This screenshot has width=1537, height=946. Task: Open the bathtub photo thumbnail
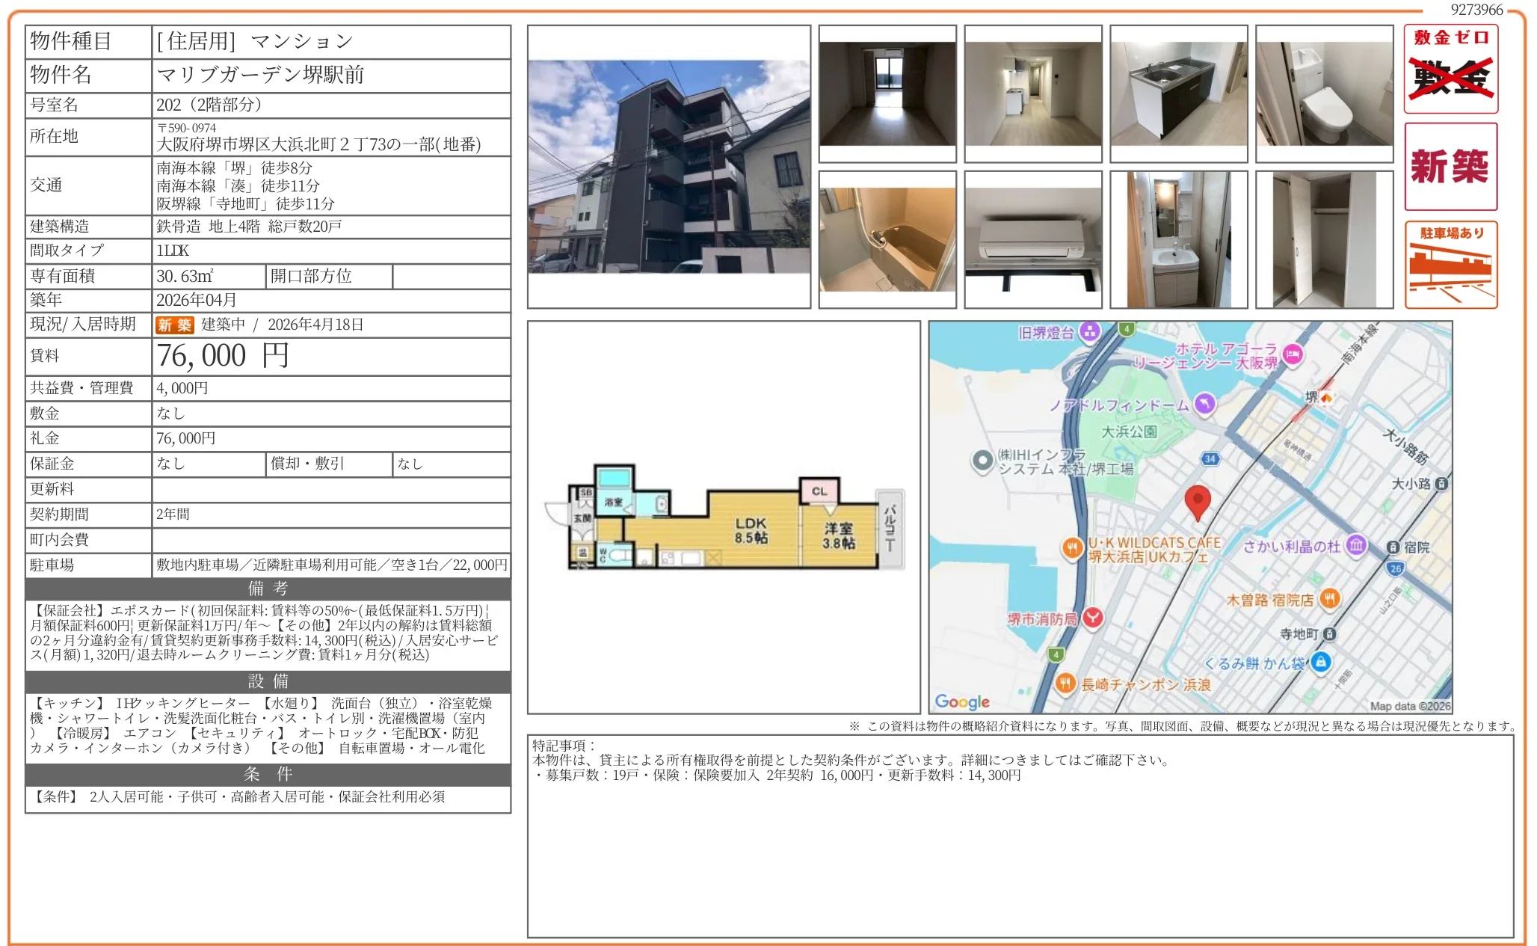click(x=887, y=239)
